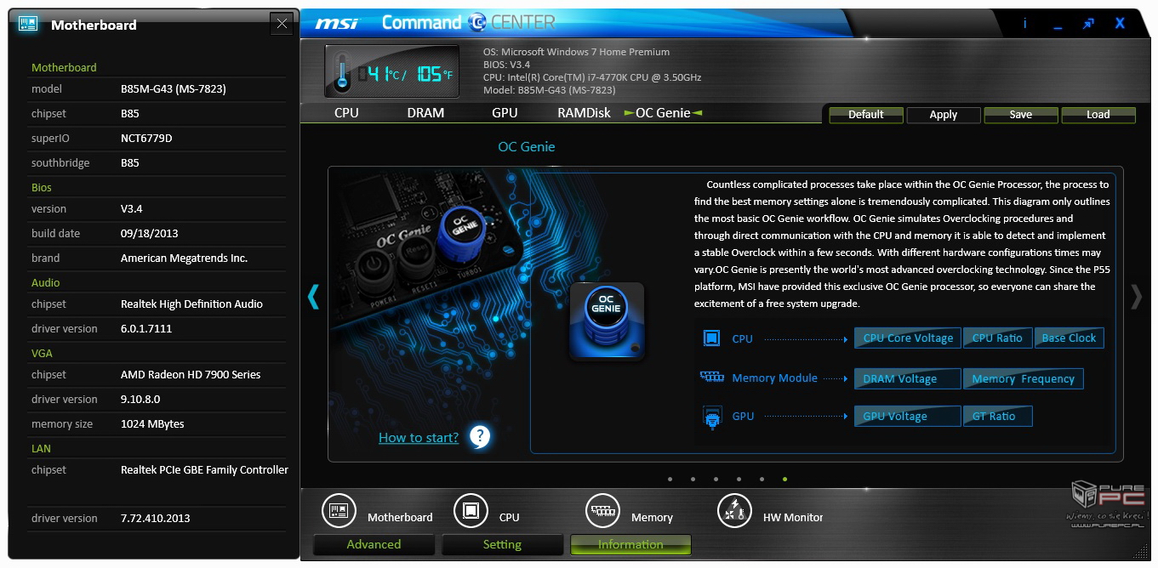Click the Default button
Screen dimensions: 1158x568
click(x=865, y=115)
